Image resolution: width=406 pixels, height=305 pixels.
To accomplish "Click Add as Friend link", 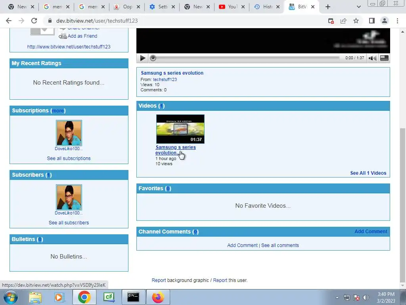I will pos(82,36).
